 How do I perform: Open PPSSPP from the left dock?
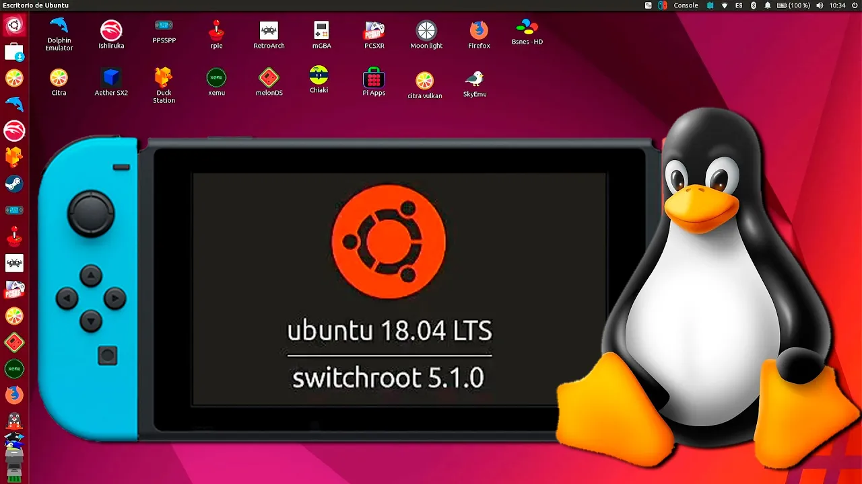pyautogui.click(x=14, y=210)
